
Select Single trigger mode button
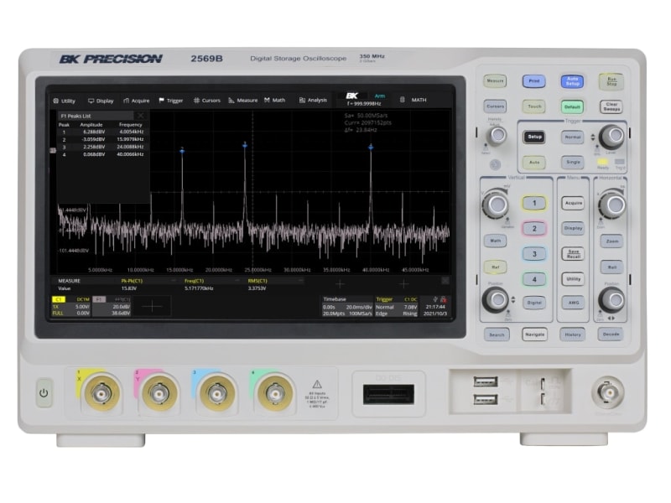573,162
